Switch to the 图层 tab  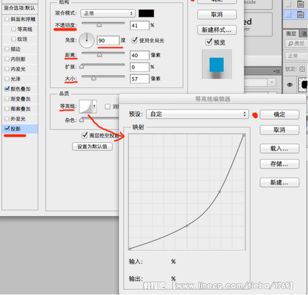(x=291, y=34)
